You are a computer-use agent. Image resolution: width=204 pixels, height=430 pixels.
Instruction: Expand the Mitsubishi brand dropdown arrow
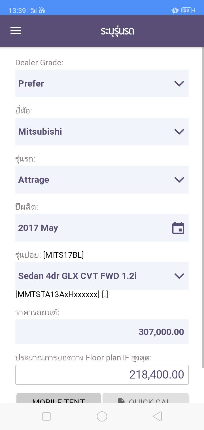(x=179, y=132)
